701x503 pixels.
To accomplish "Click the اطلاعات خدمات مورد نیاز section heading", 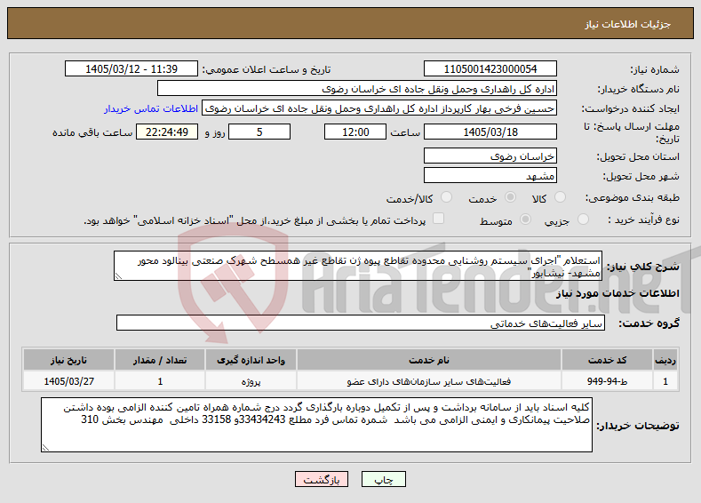I will point(617,293).
